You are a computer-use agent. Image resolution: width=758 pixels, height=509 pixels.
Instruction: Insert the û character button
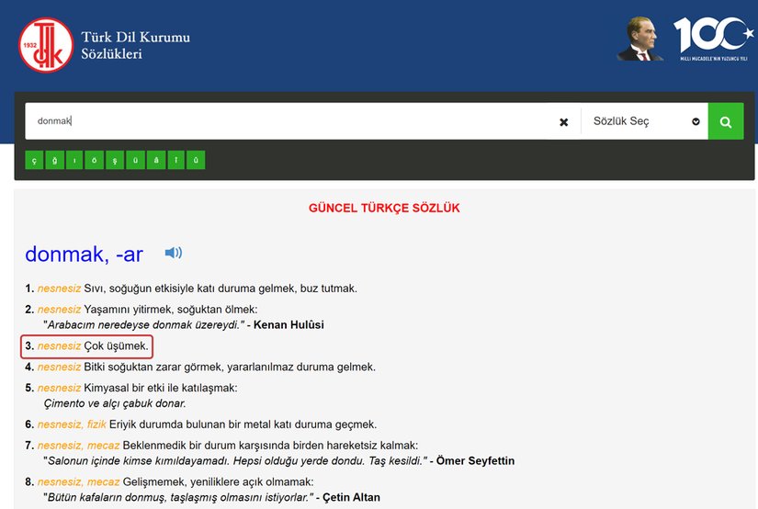click(196, 160)
